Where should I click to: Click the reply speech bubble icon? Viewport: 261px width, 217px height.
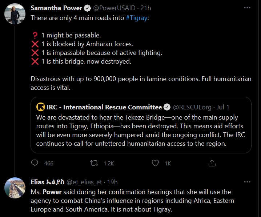pyautogui.click(x=35, y=163)
